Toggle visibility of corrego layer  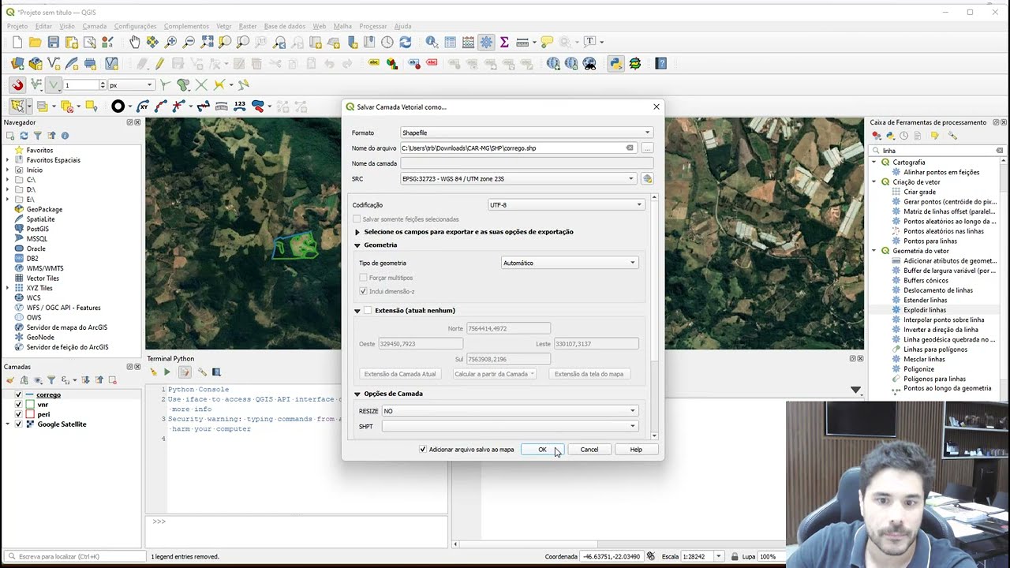(x=18, y=394)
